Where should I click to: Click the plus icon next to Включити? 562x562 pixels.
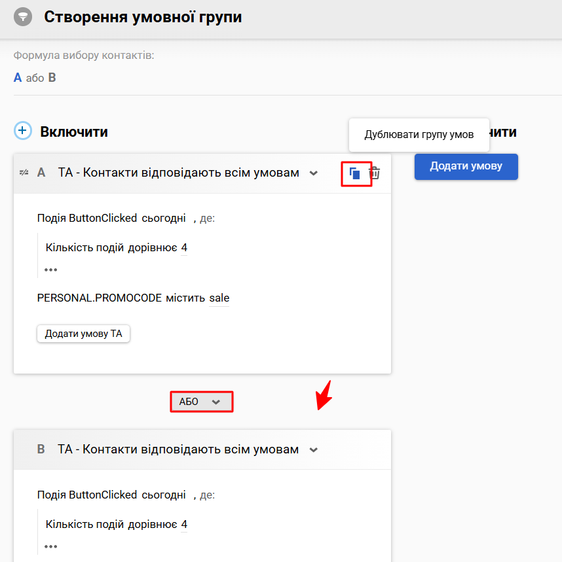pos(22,130)
